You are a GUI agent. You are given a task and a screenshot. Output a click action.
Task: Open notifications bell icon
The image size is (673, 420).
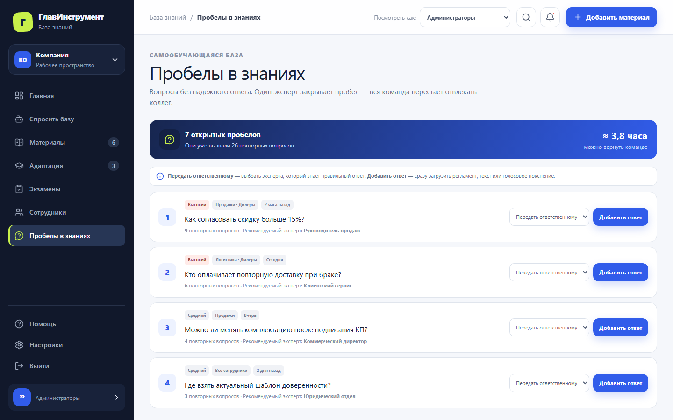[x=550, y=17]
